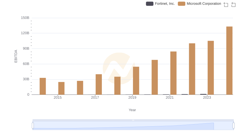Viewport: 239px width, 137px height.
Task: Click the Microsoft bar for 2024
Action: pyautogui.click(x=229, y=61)
